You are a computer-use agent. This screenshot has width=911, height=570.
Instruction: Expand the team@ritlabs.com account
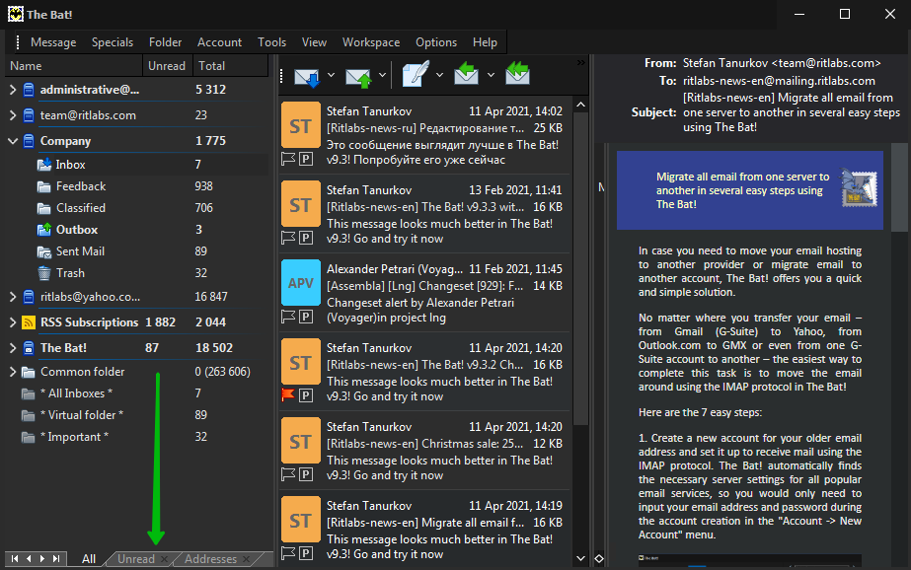point(13,115)
